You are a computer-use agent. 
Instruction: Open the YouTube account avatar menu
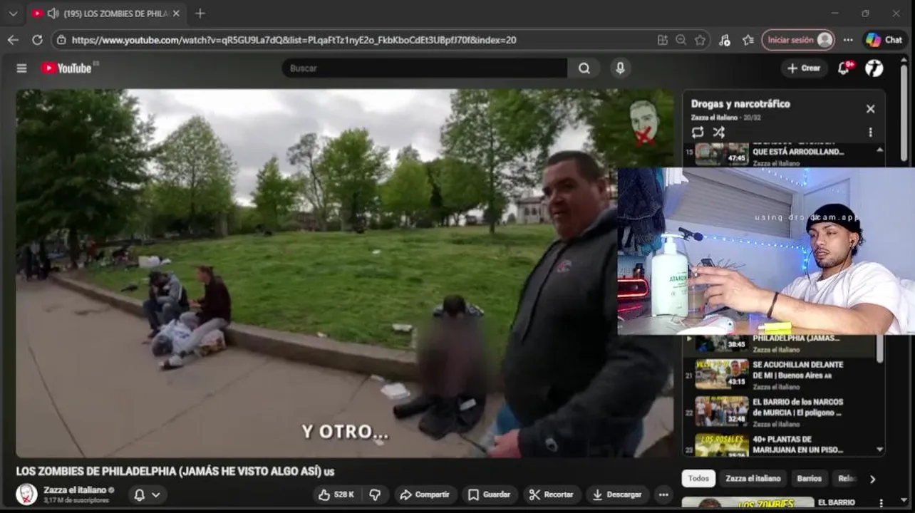point(874,68)
